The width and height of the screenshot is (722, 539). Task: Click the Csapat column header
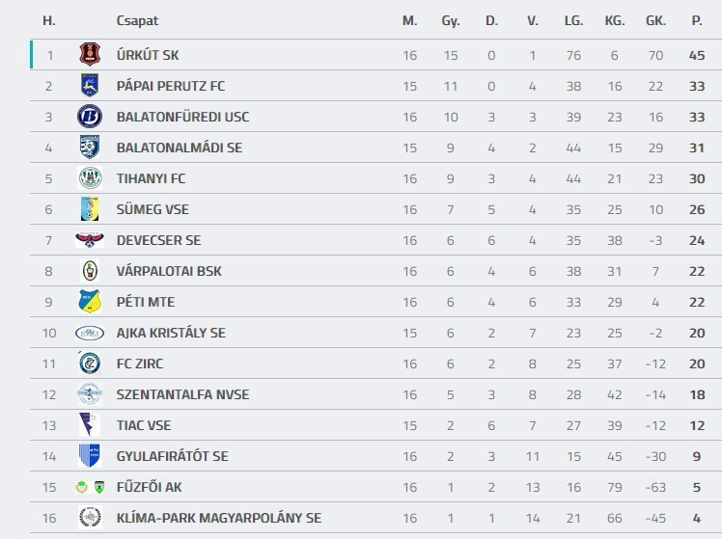(137, 20)
